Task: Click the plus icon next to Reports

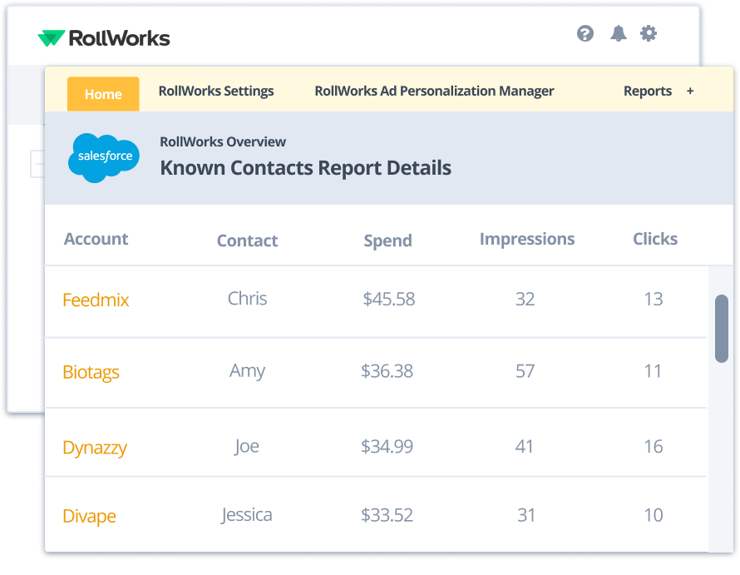Action: 690,92
